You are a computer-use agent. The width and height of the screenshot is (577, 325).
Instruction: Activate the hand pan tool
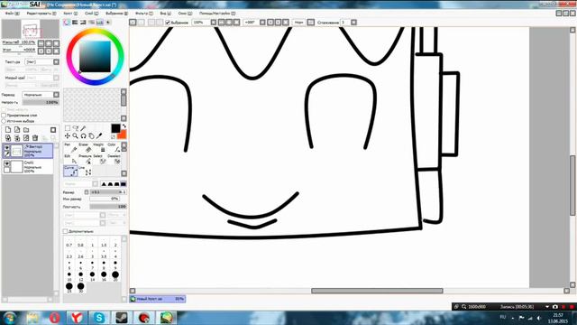point(91,136)
